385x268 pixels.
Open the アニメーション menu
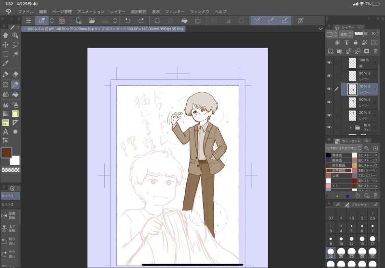pos(90,12)
